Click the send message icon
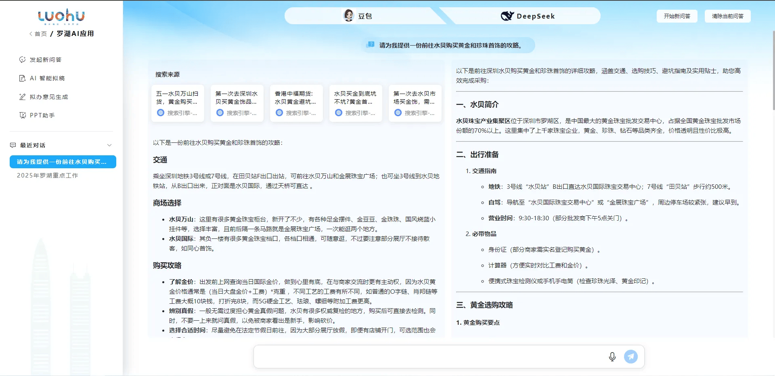 point(631,357)
